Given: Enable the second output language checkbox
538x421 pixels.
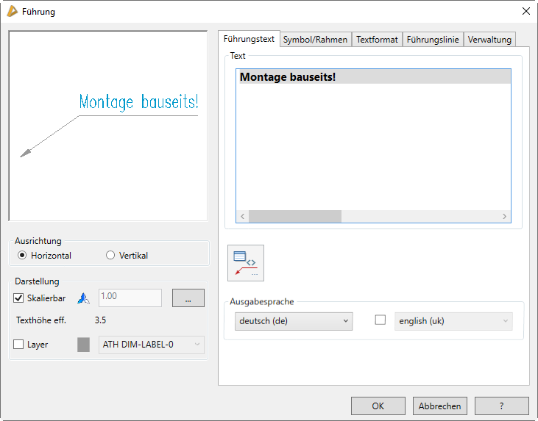Looking at the screenshot, I should click(x=381, y=320).
